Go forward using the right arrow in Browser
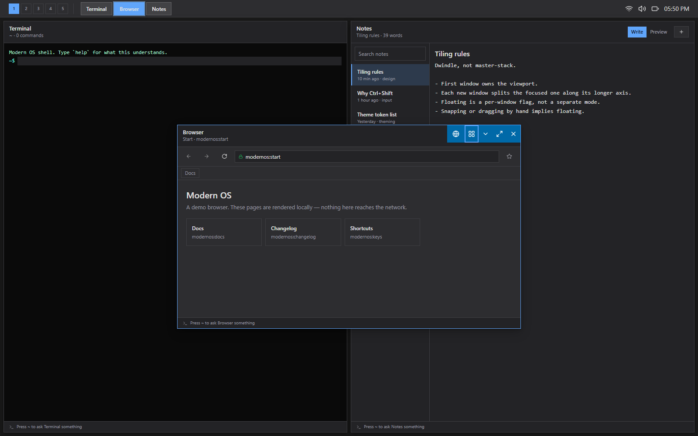This screenshot has width=698, height=436. (207, 157)
